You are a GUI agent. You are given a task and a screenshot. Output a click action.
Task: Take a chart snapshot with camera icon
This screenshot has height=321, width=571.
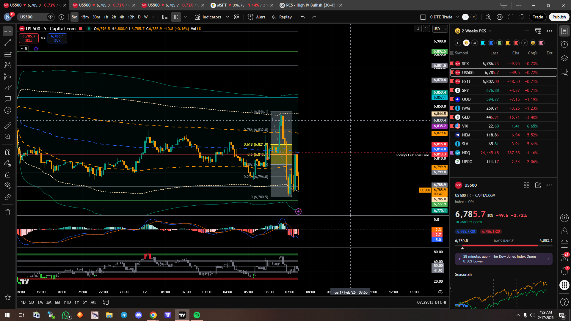point(522,17)
